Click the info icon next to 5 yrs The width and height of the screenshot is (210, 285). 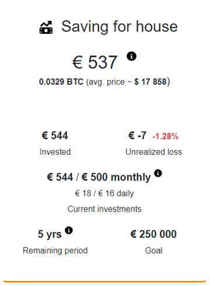click(x=69, y=231)
